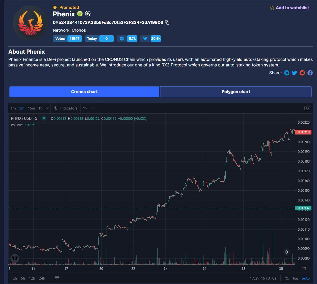The image size is (317, 284).
Task: Copy the Phenix contract address
Action: tap(167, 23)
